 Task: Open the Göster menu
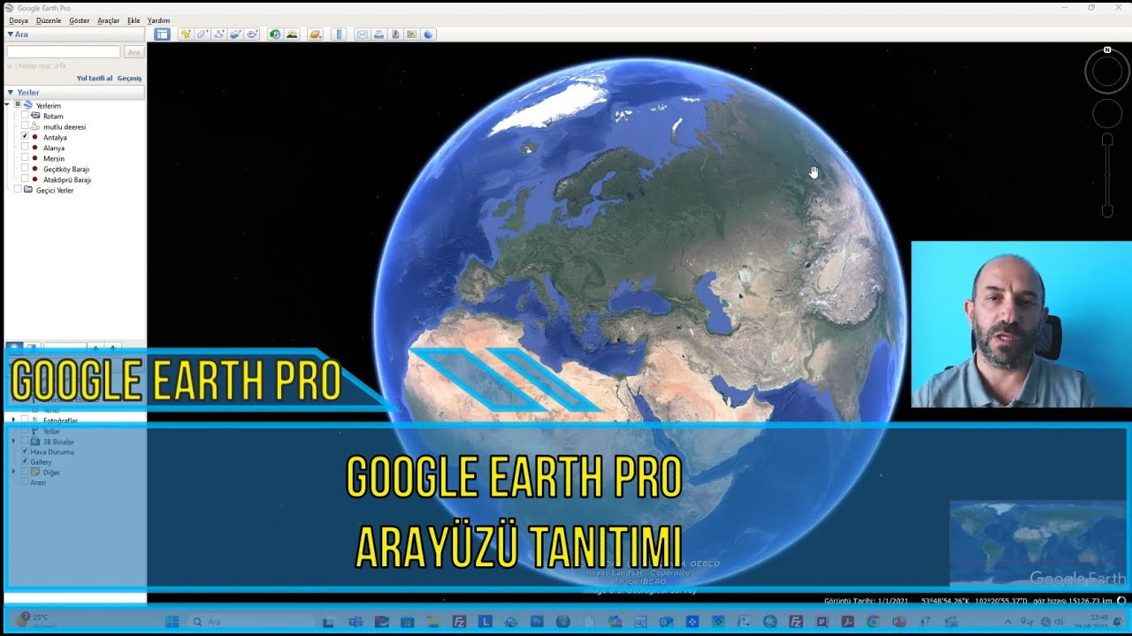79,20
